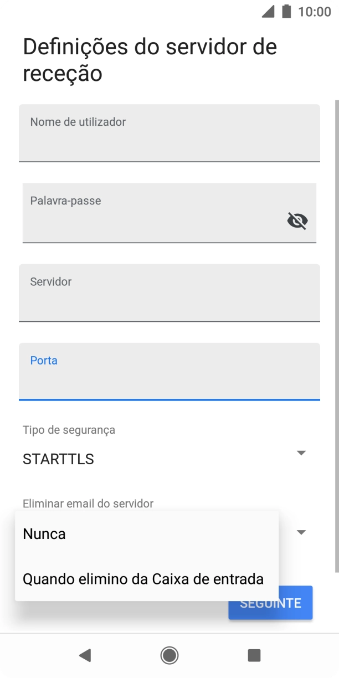Expand the Eliminar email do servidor dropdown
Viewport: 339px width, 678px height.
[x=300, y=532]
